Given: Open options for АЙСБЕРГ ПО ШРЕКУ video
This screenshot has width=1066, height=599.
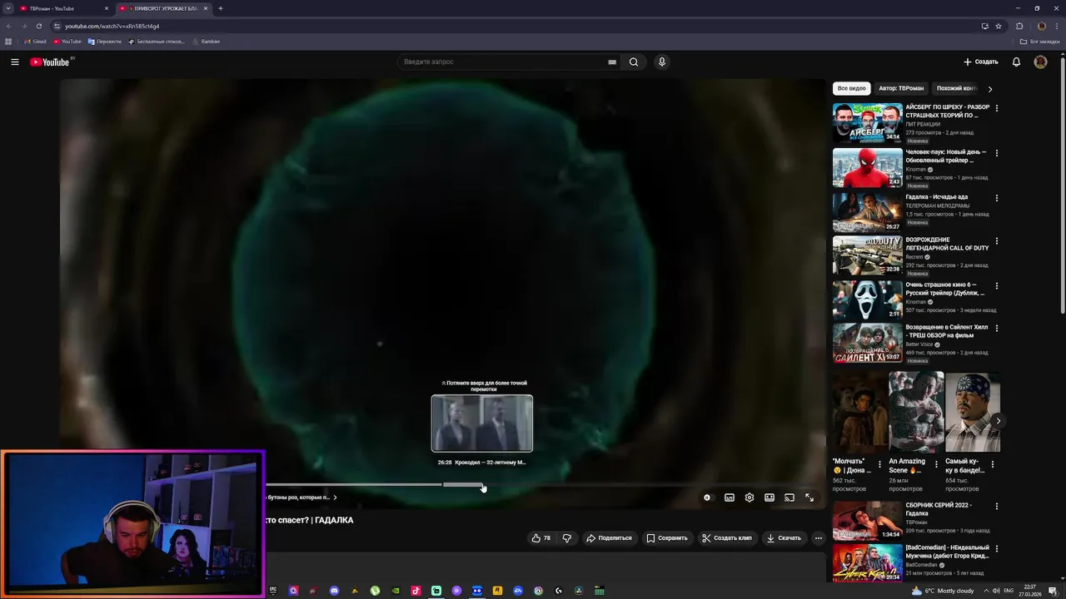Looking at the screenshot, I should coord(997,108).
